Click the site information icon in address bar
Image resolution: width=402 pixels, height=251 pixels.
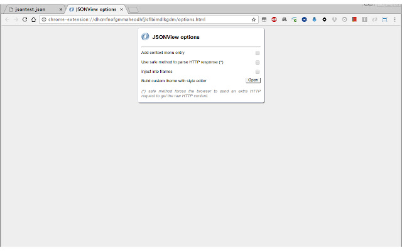tap(43, 19)
